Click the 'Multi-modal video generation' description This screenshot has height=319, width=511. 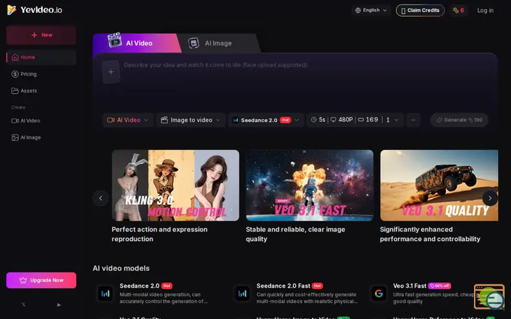click(x=164, y=298)
